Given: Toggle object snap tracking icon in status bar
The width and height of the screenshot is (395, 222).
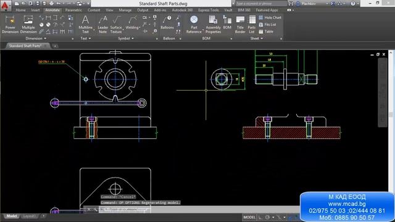Looking at the screenshot, I should coord(279,217).
